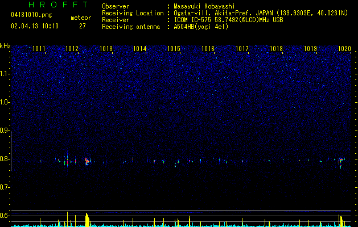Click time marker 1012
358x227 pixels.
72,49
